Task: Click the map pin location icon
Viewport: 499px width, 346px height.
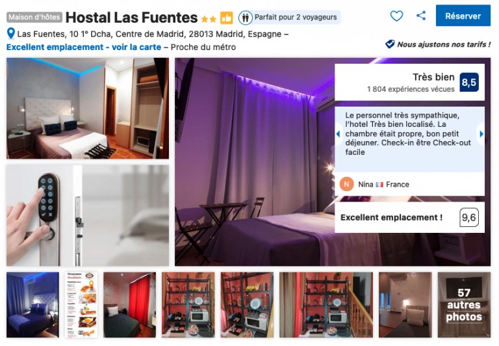Action: (11, 34)
